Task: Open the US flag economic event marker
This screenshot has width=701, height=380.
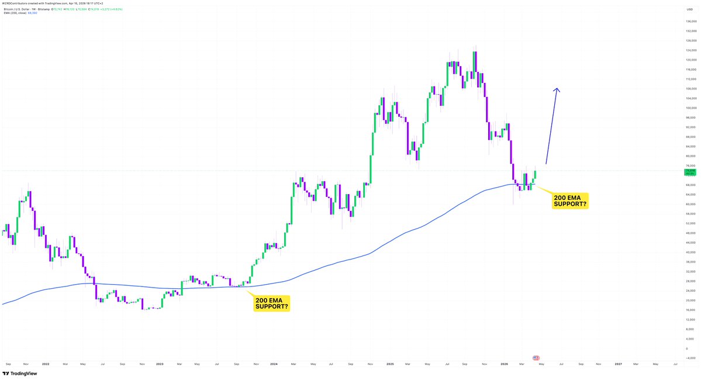Action: pyautogui.click(x=536, y=357)
